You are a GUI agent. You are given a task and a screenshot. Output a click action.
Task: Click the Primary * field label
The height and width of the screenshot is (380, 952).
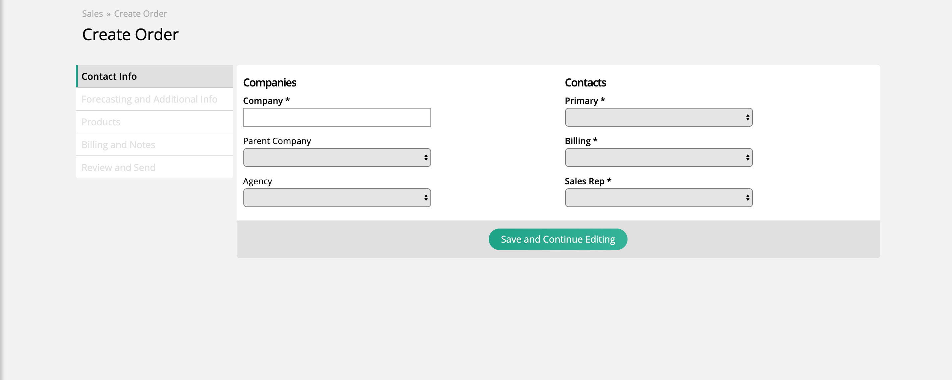point(585,101)
